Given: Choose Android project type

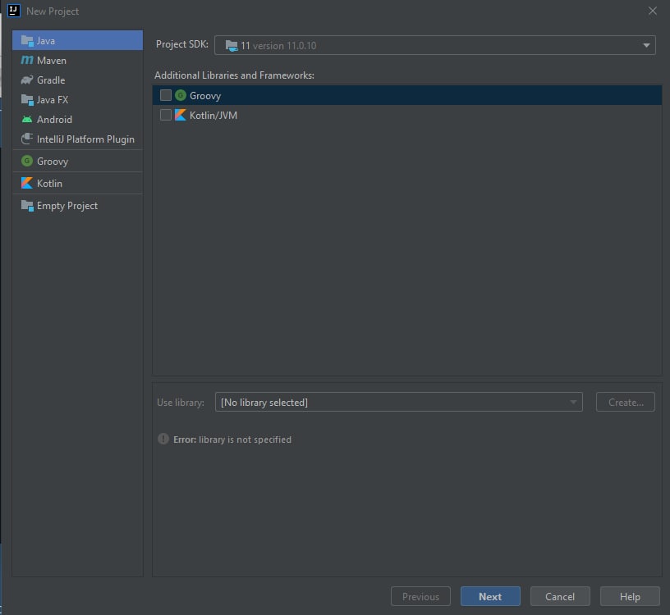Looking at the screenshot, I should pyautogui.click(x=77, y=120).
